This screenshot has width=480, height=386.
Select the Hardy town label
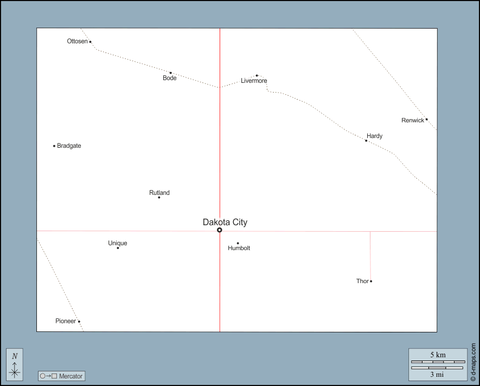[x=374, y=136]
